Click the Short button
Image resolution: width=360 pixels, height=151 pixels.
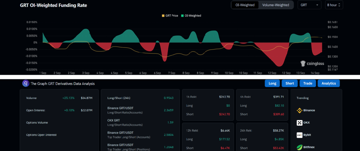pos(290,83)
